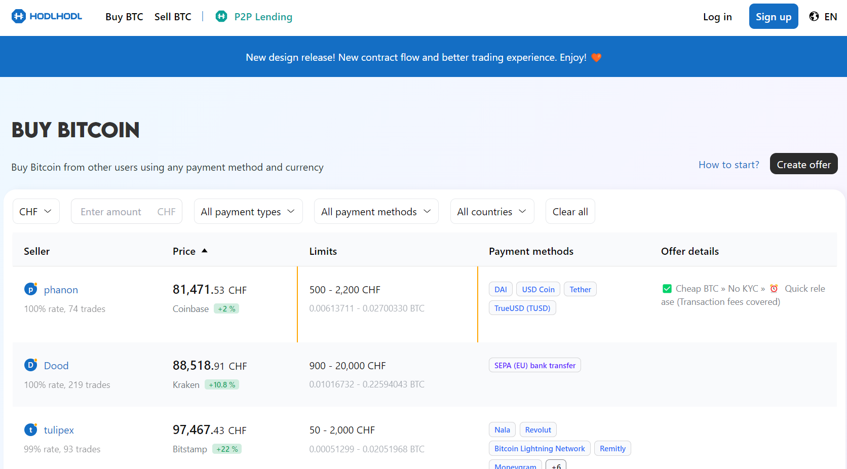This screenshot has height=469, width=847.
Task: Click the HodlHodl logo
Action: [47, 16]
